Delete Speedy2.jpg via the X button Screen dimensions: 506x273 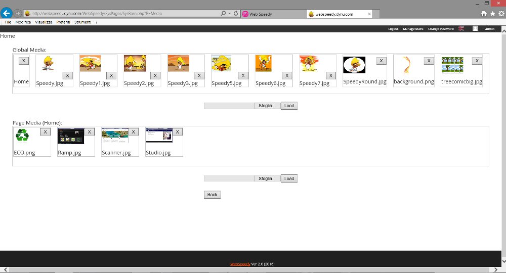(155, 75)
